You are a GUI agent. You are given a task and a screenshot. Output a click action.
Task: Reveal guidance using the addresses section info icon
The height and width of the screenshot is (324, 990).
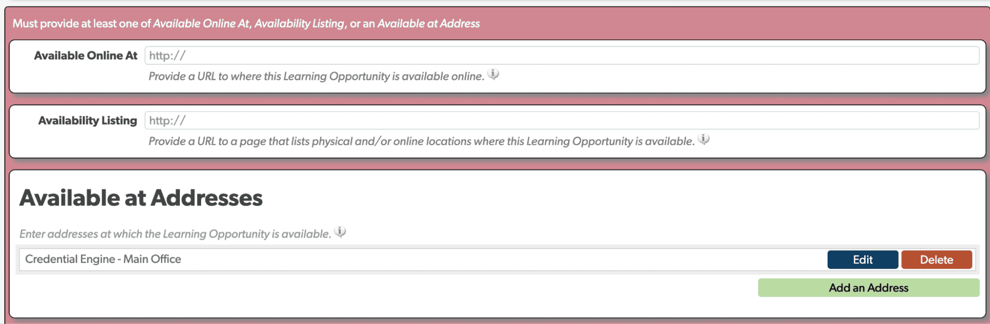point(340,231)
